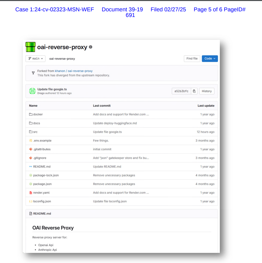Open the package.json file

(x=42, y=184)
